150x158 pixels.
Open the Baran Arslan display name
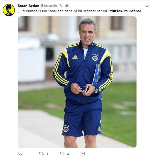[x=28, y=6]
